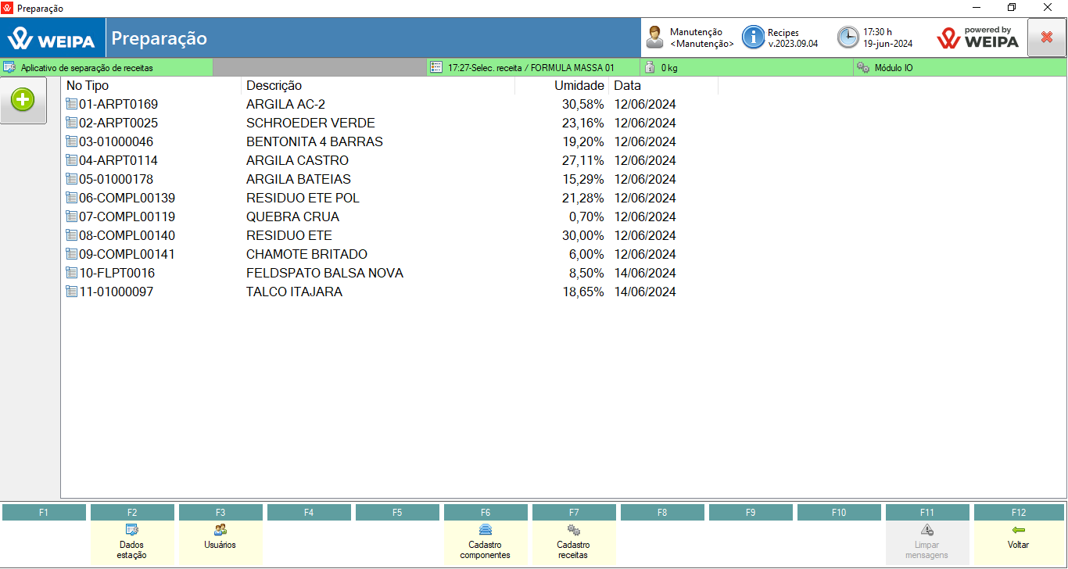Click the Umidade column header
Screen dimensions: 1068x569
point(579,86)
